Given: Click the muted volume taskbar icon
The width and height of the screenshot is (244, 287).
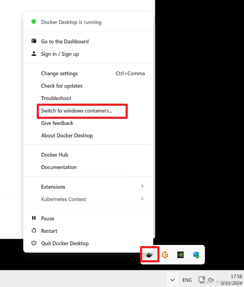Looking at the screenshot, I should click(x=211, y=280).
